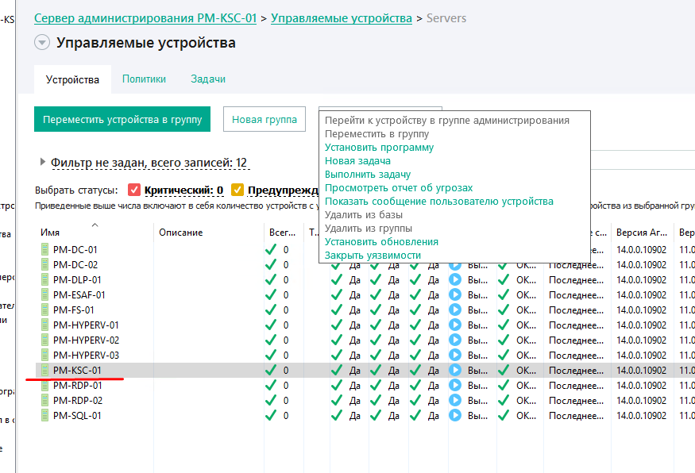695x473 pixels.
Task: Select Закрыть уязвимости in the context menu
Action: coord(373,256)
